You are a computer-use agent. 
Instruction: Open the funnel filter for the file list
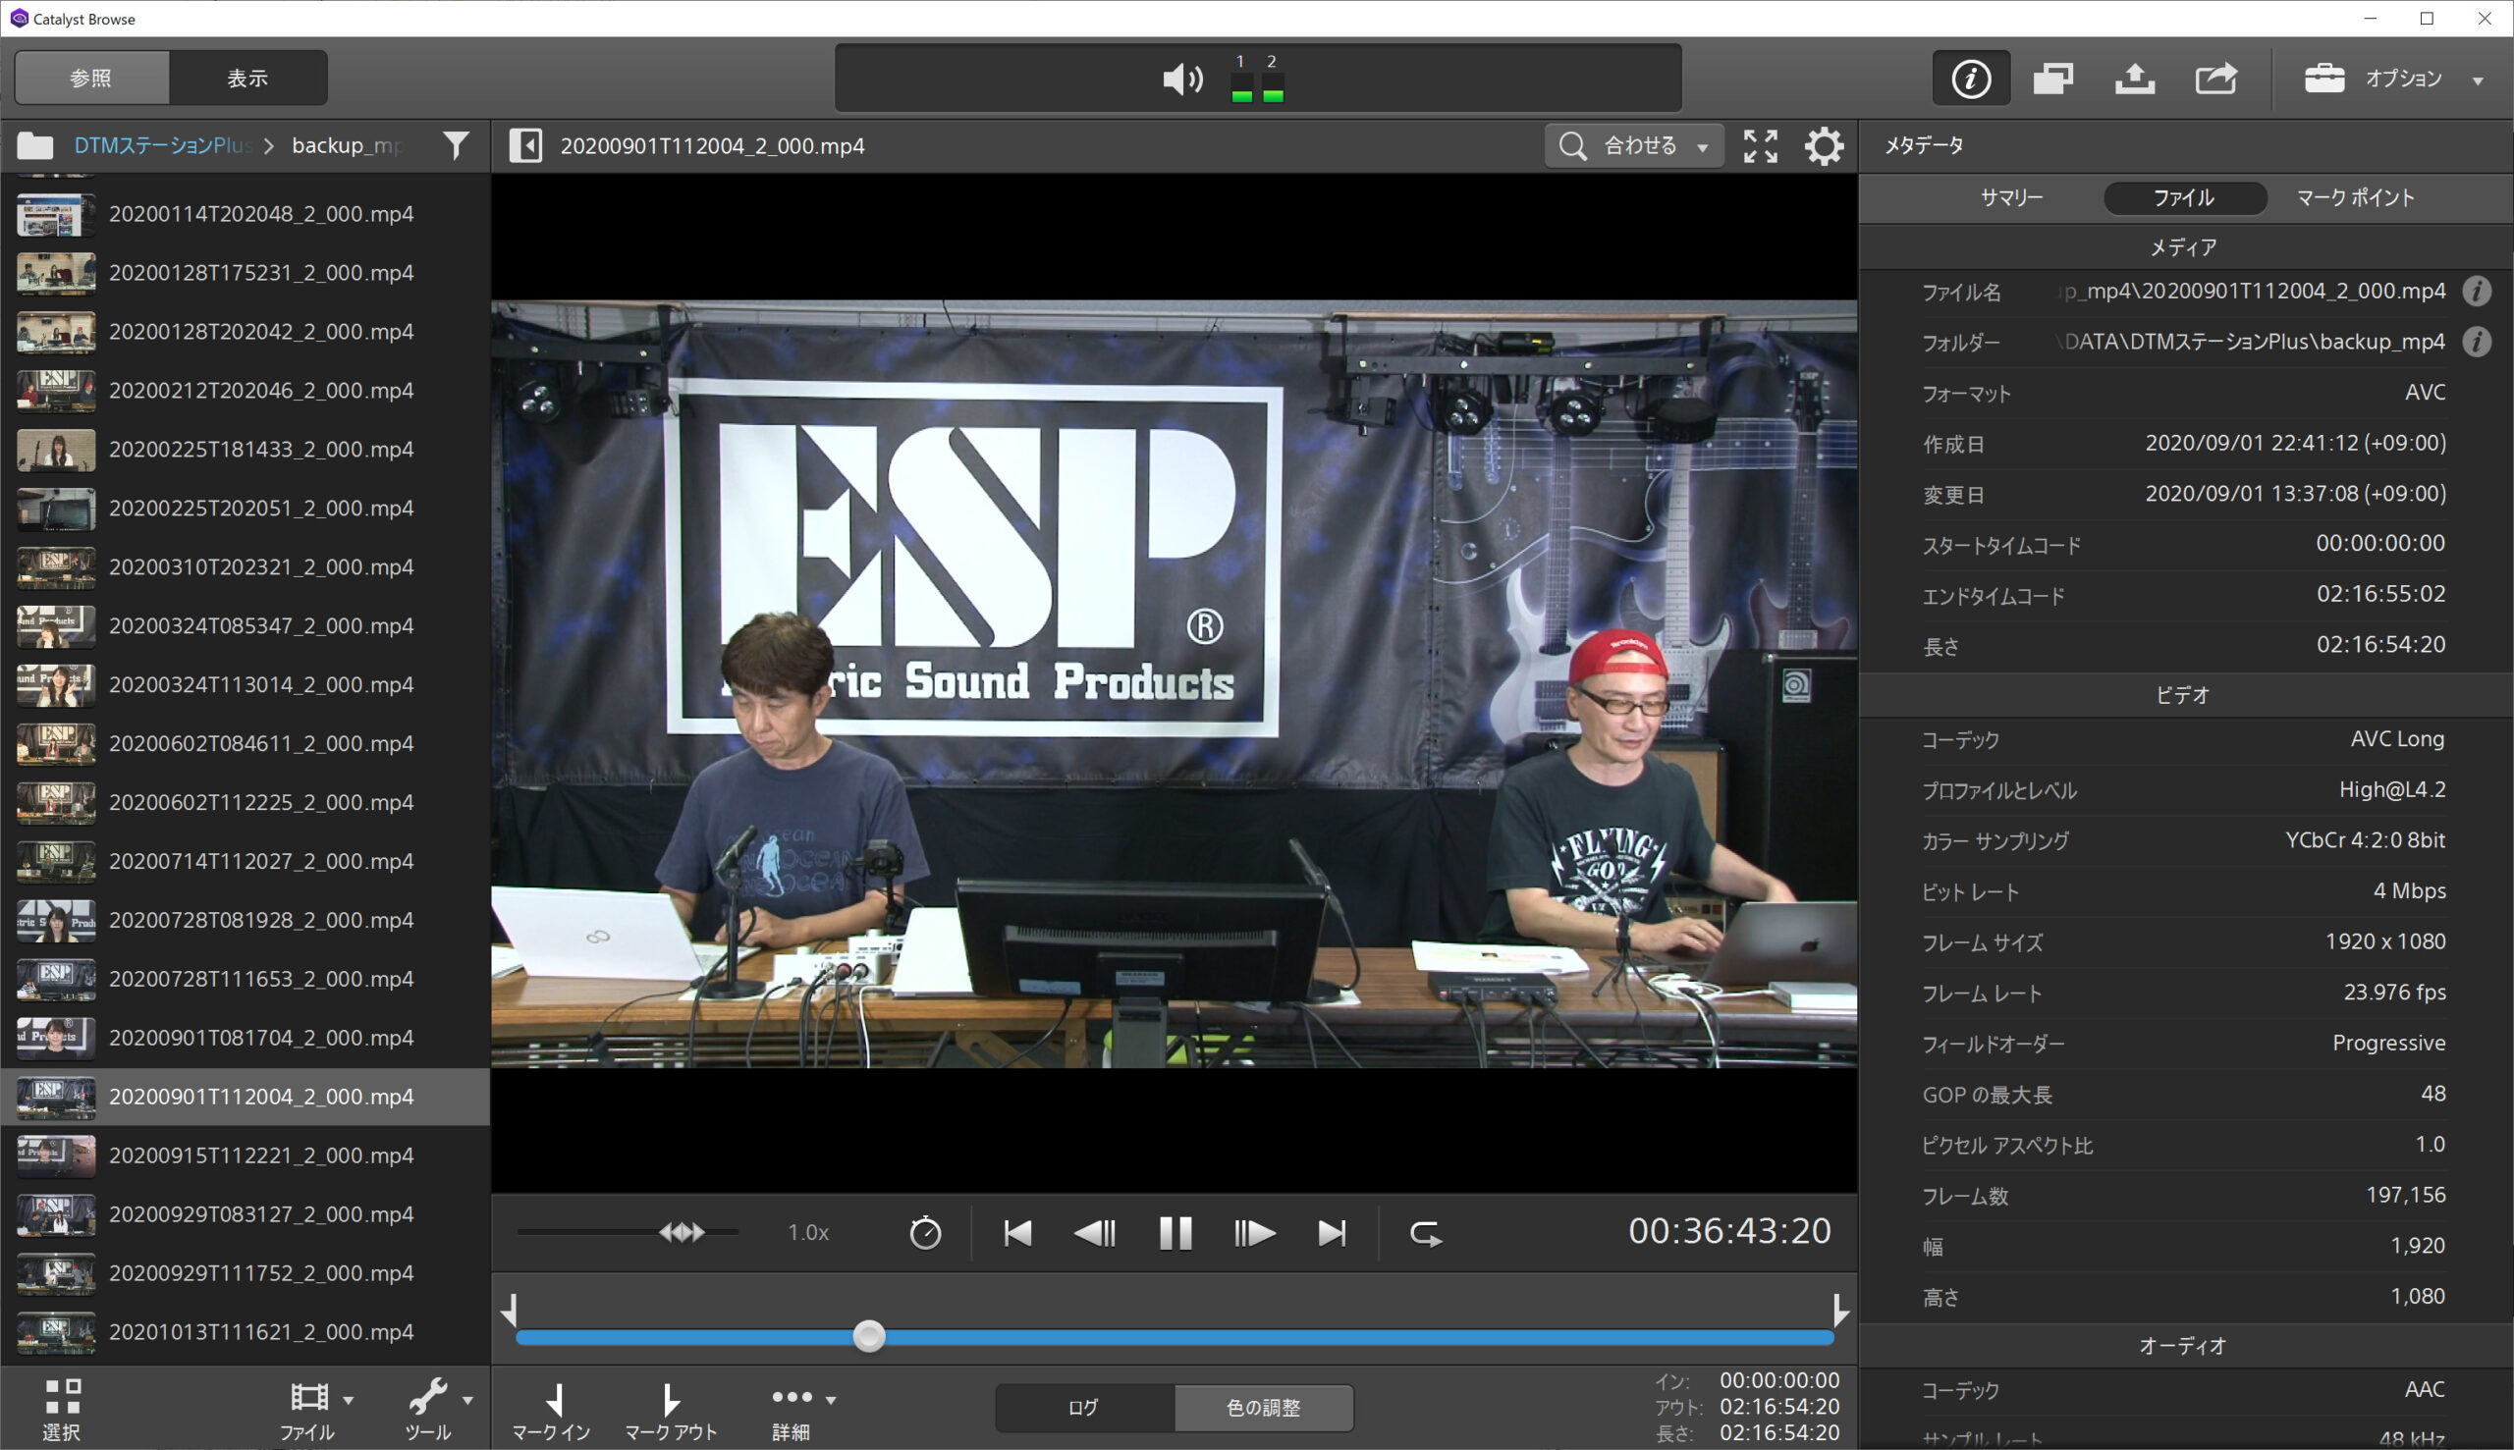pyautogui.click(x=457, y=145)
